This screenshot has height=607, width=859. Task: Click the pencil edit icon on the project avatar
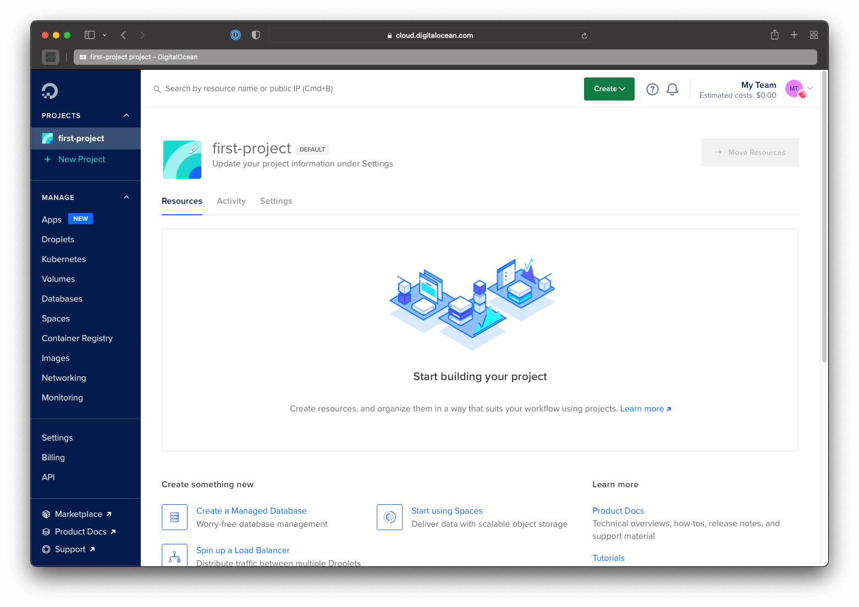click(x=194, y=149)
